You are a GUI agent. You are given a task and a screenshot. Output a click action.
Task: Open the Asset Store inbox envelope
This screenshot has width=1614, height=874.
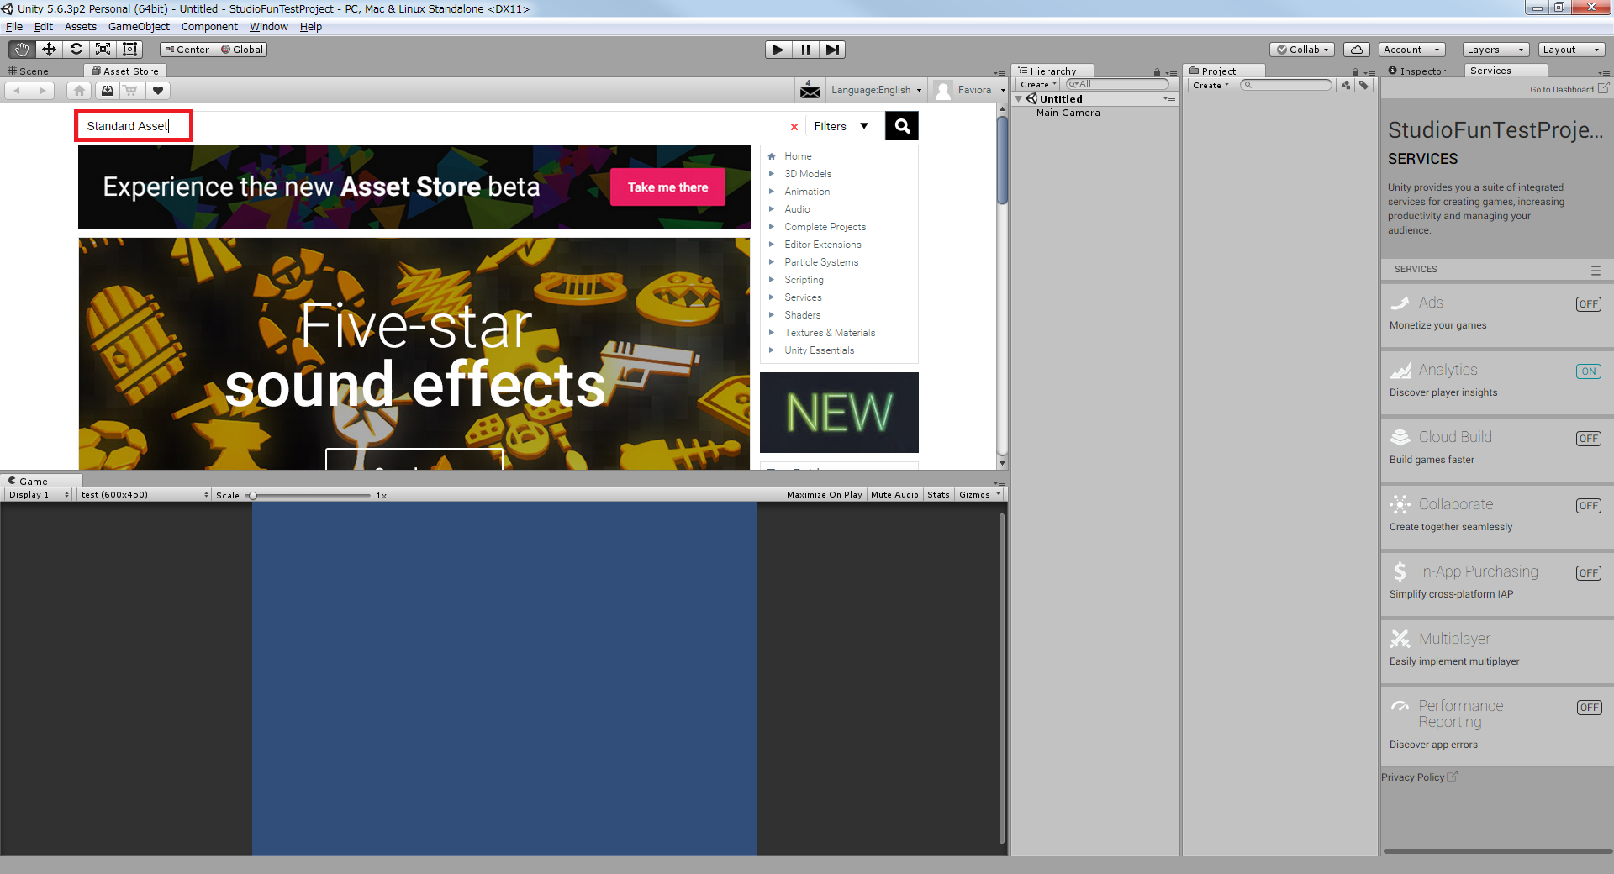(x=810, y=90)
